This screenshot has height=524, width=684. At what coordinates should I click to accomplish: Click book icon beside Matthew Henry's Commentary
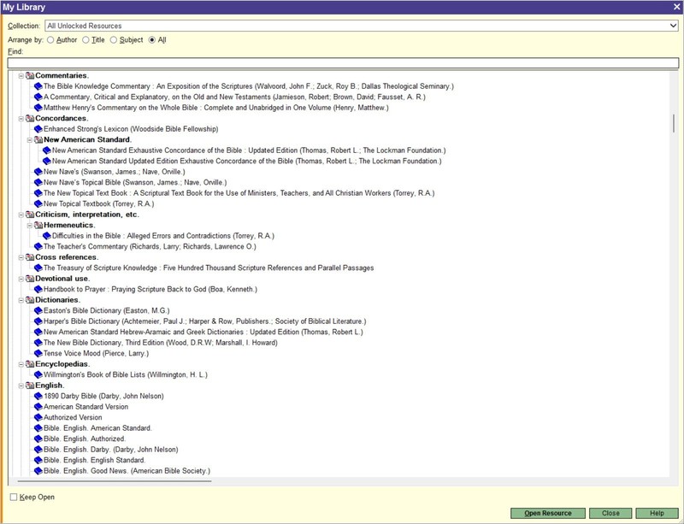point(38,108)
